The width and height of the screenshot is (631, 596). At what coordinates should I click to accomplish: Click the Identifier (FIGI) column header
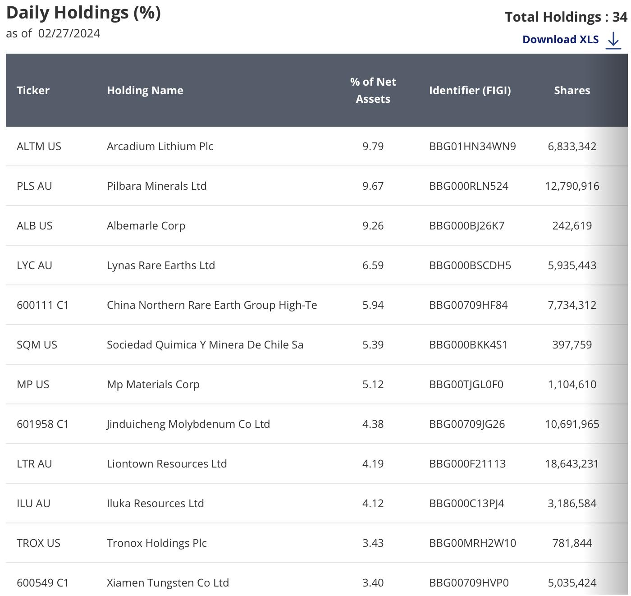470,90
